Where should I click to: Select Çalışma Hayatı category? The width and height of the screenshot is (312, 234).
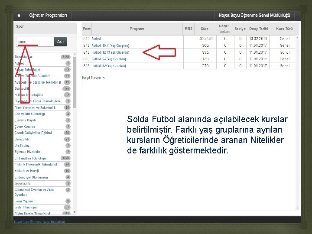click(25, 120)
